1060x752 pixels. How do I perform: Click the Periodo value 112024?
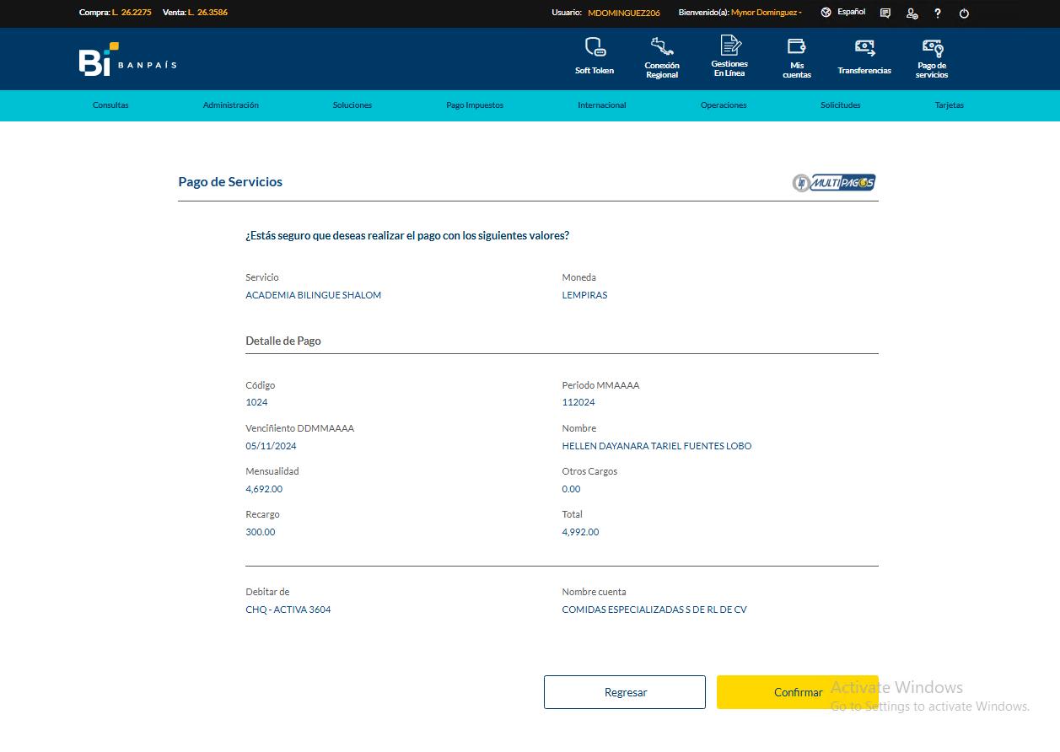coord(578,402)
